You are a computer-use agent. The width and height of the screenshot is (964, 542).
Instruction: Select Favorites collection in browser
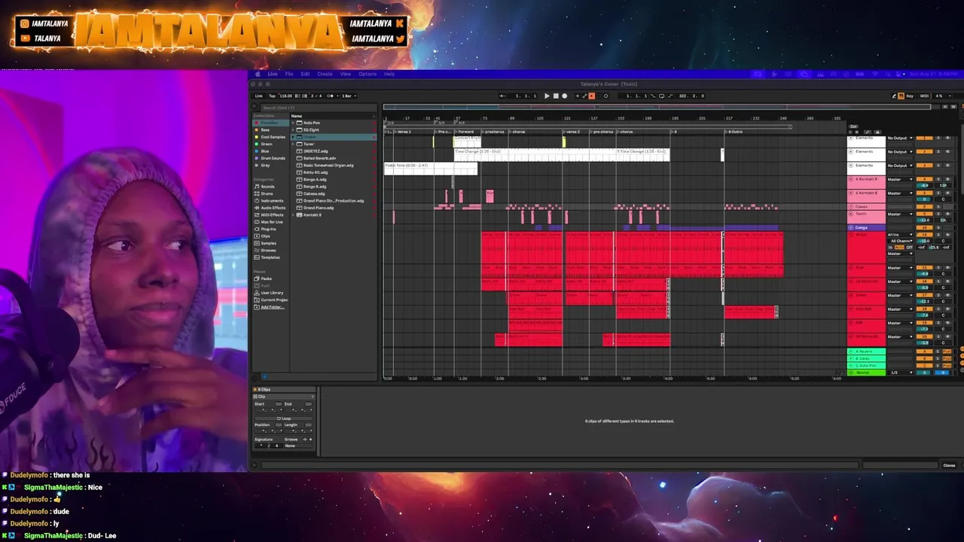tap(269, 123)
